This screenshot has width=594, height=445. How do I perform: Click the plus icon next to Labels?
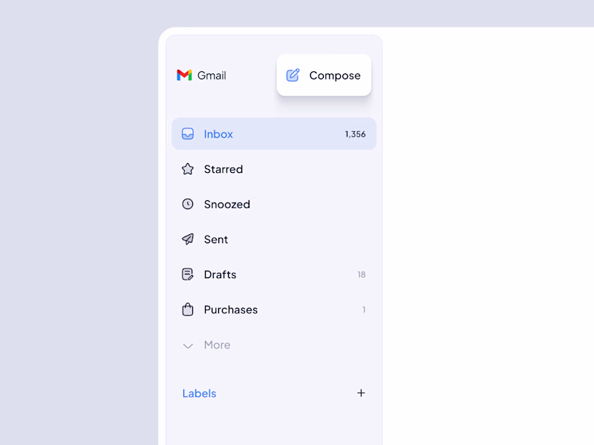pos(362,393)
